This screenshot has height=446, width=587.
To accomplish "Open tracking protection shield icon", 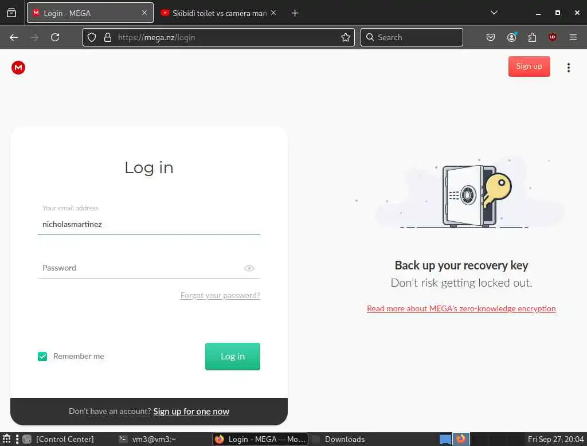I will click(x=92, y=37).
